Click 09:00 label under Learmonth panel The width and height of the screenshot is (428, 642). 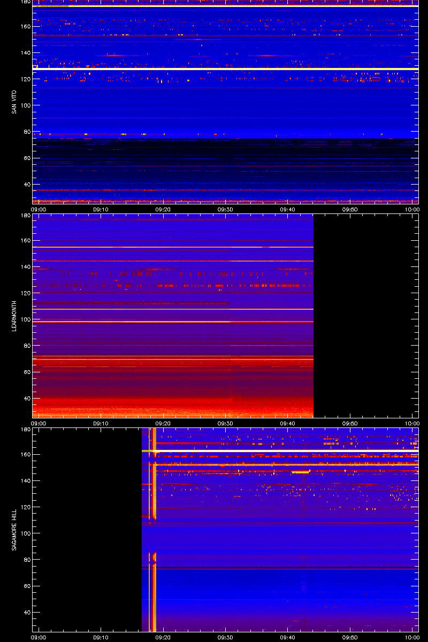coord(39,424)
